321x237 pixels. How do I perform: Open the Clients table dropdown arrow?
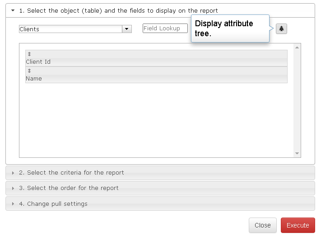(127, 29)
